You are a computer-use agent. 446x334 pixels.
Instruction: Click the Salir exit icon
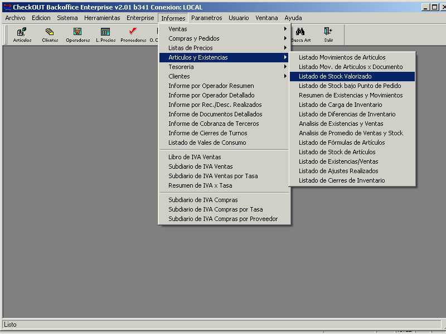coord(328,35)
